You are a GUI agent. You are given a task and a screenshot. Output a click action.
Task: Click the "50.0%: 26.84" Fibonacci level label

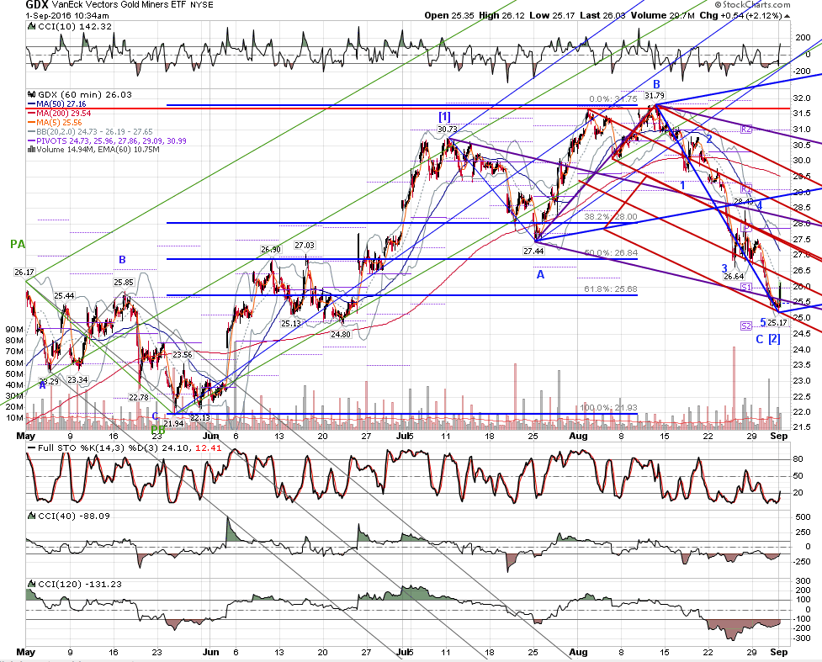(611, 253)
